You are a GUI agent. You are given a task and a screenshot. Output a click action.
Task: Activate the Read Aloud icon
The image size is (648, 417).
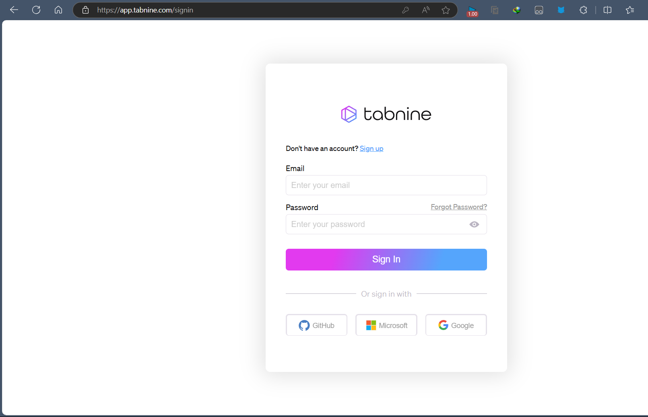[x=425, y=10]
